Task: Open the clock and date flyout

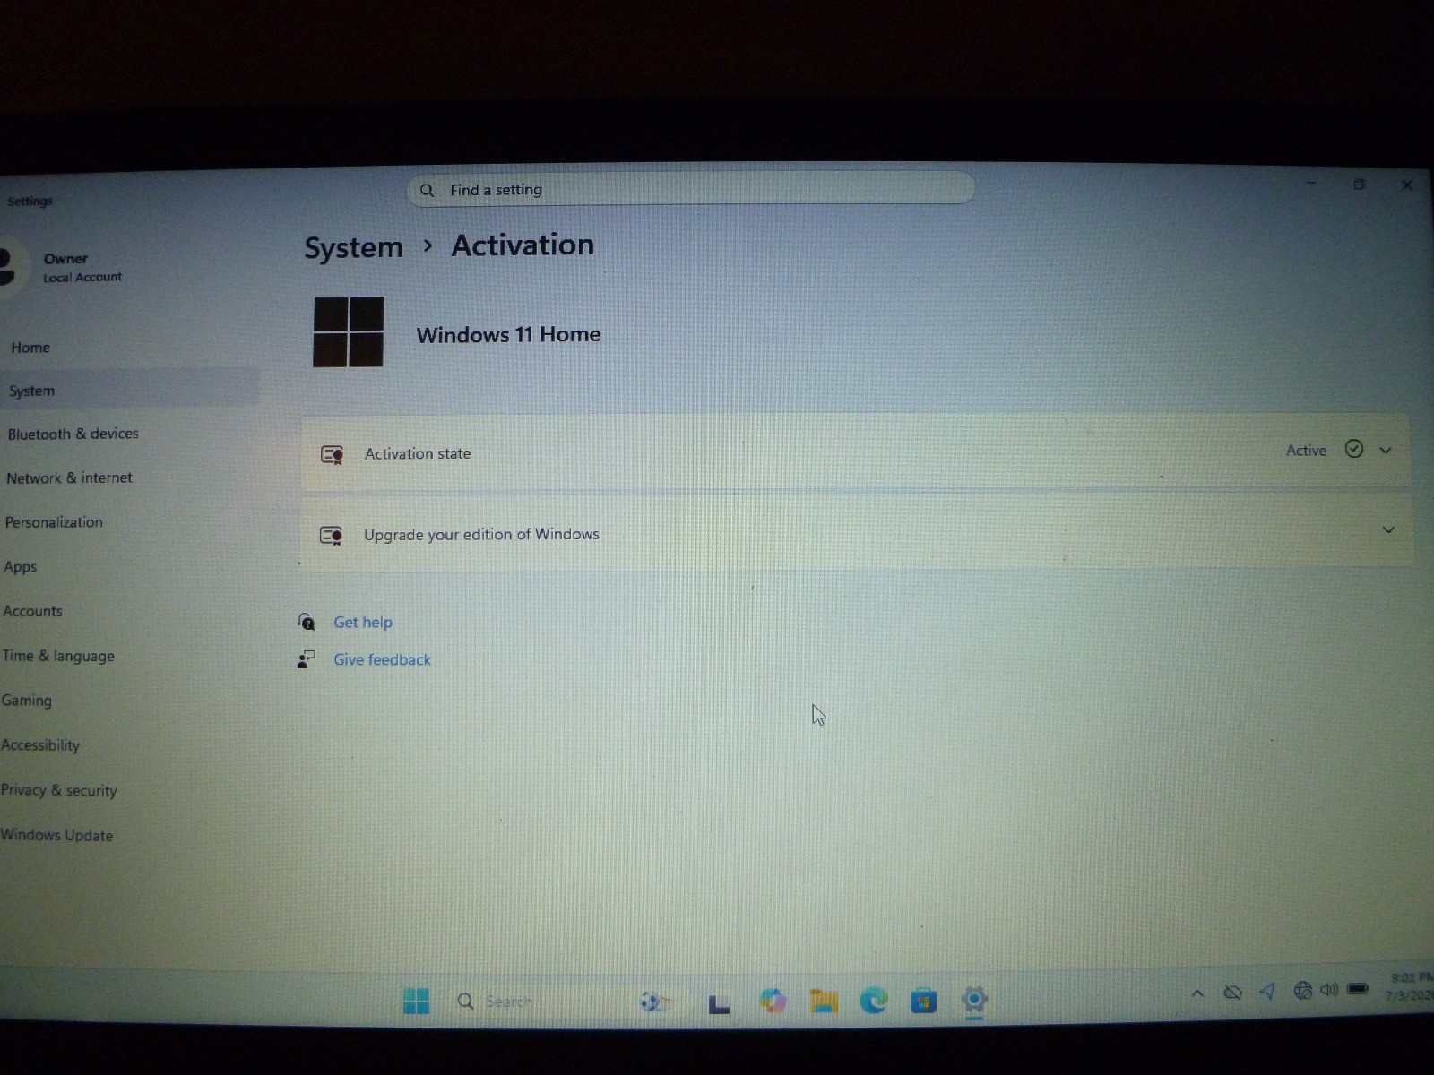Action: [x=1410, y=986]
